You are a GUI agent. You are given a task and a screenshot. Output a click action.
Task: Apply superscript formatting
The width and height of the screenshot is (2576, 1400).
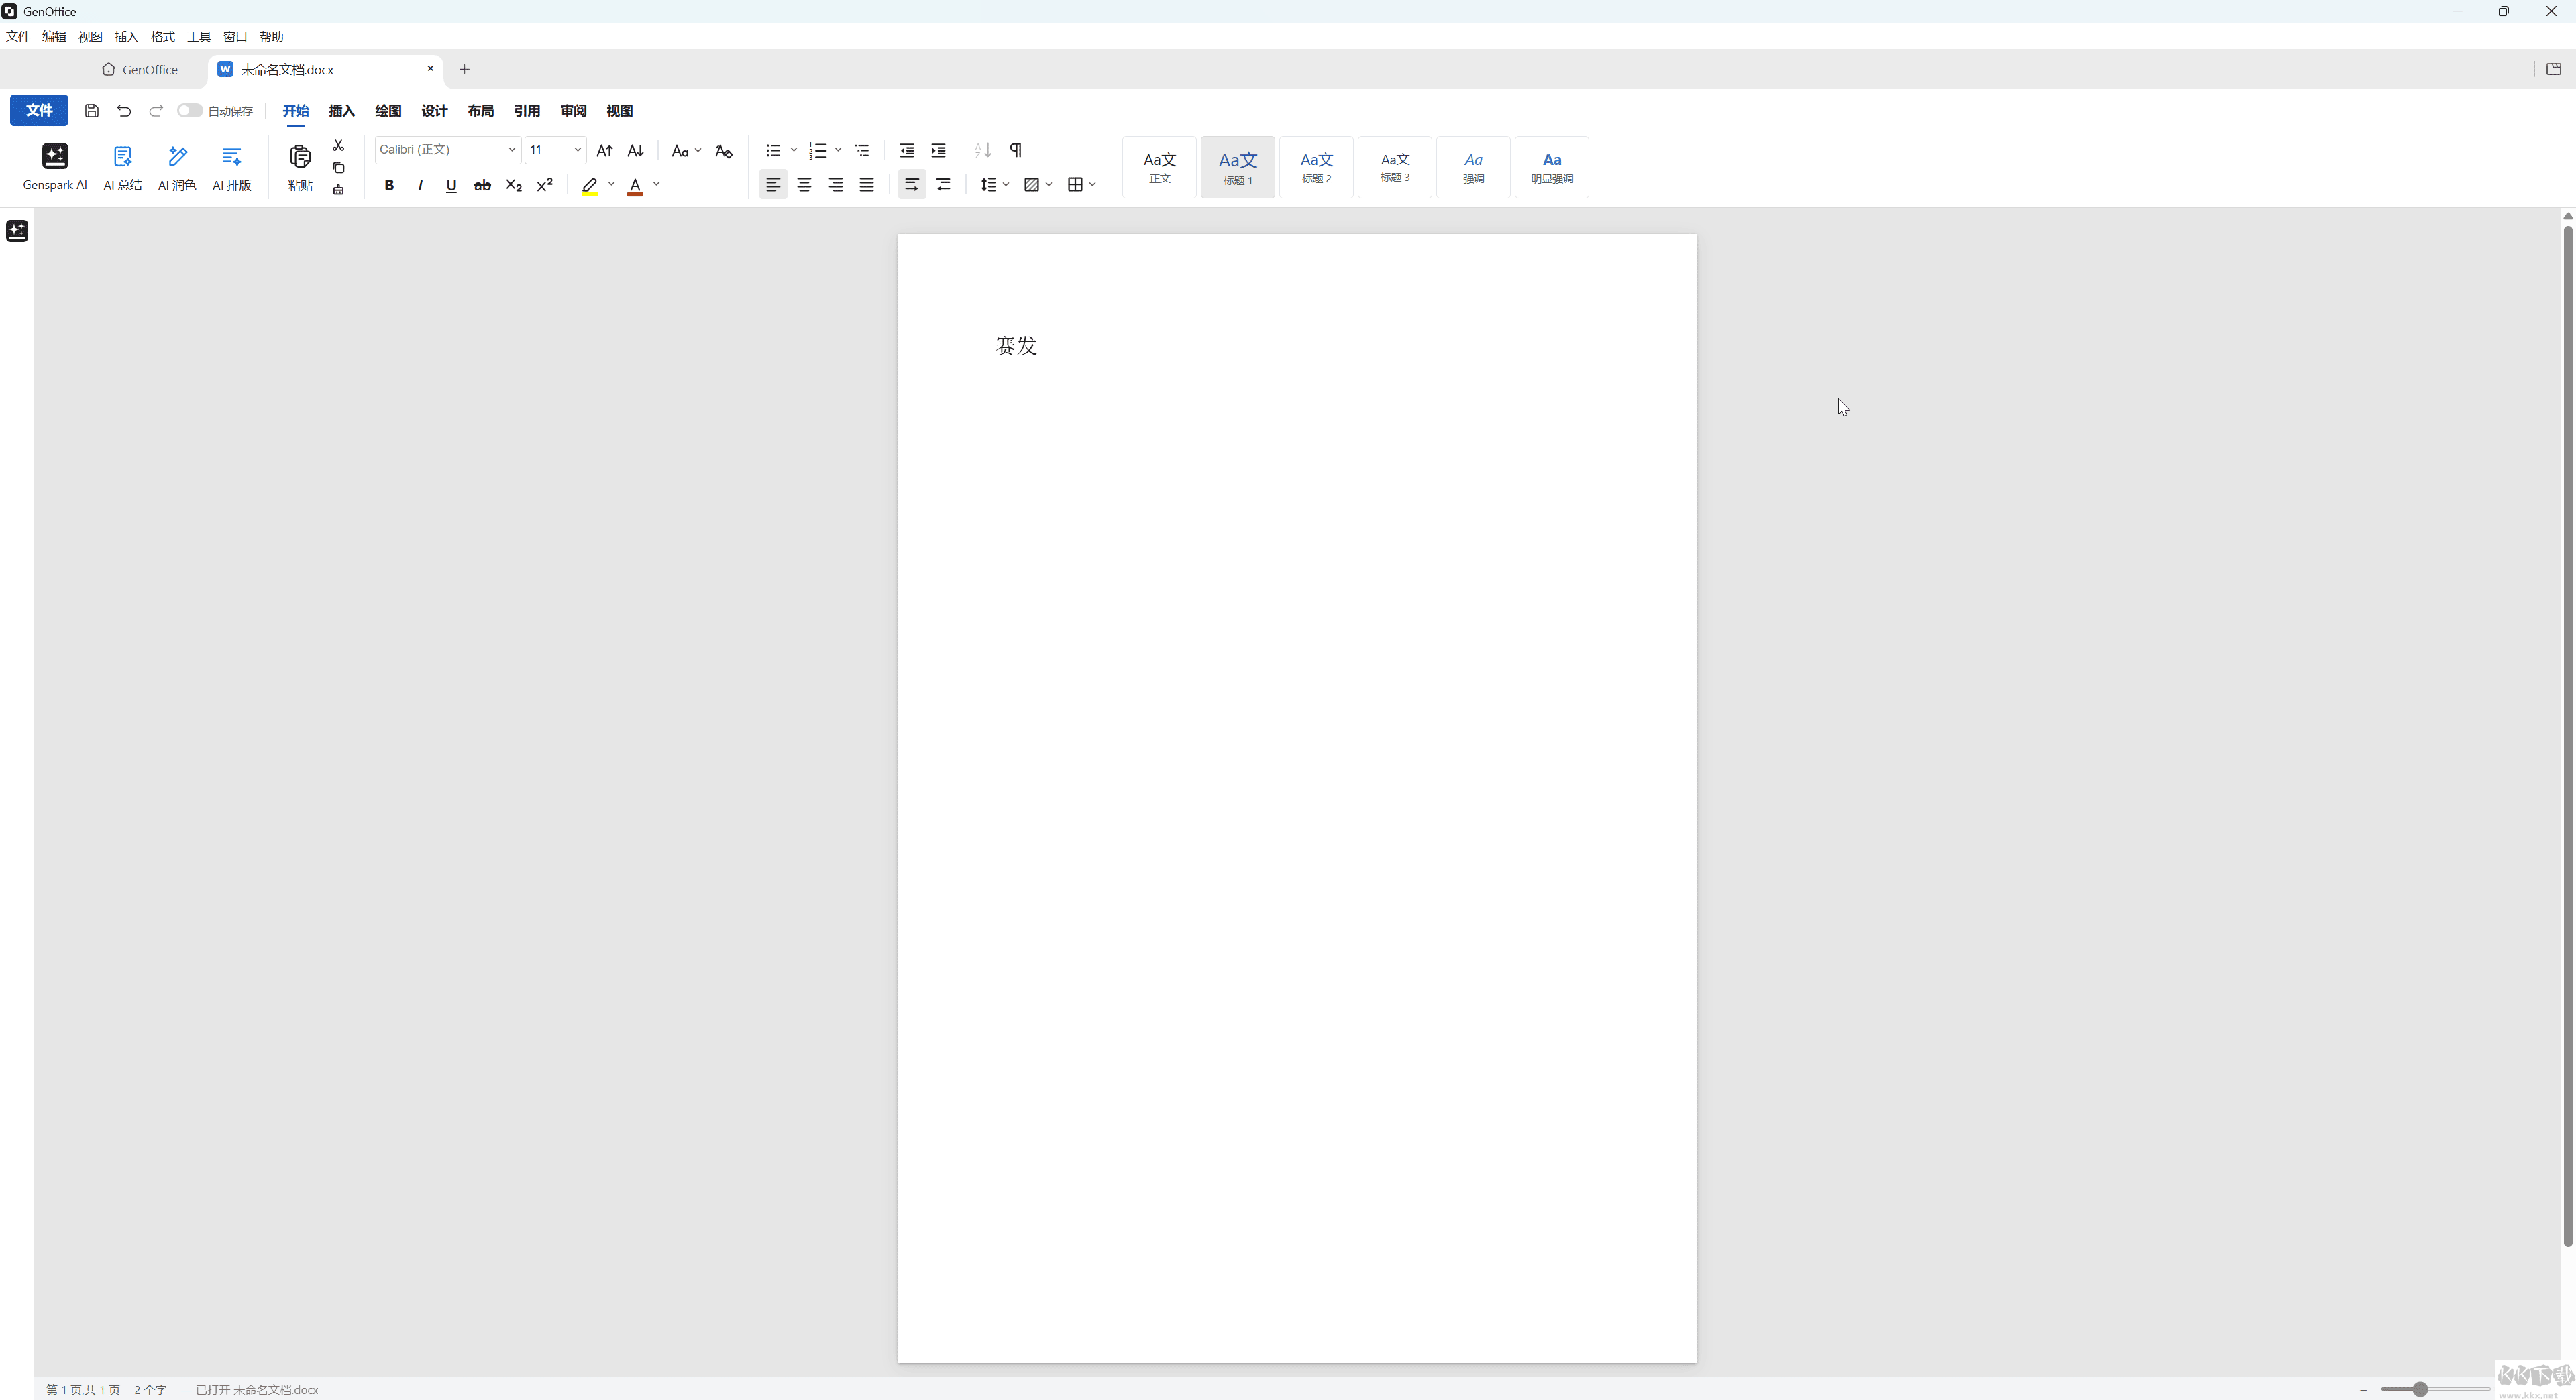click(x=545, y=185)
